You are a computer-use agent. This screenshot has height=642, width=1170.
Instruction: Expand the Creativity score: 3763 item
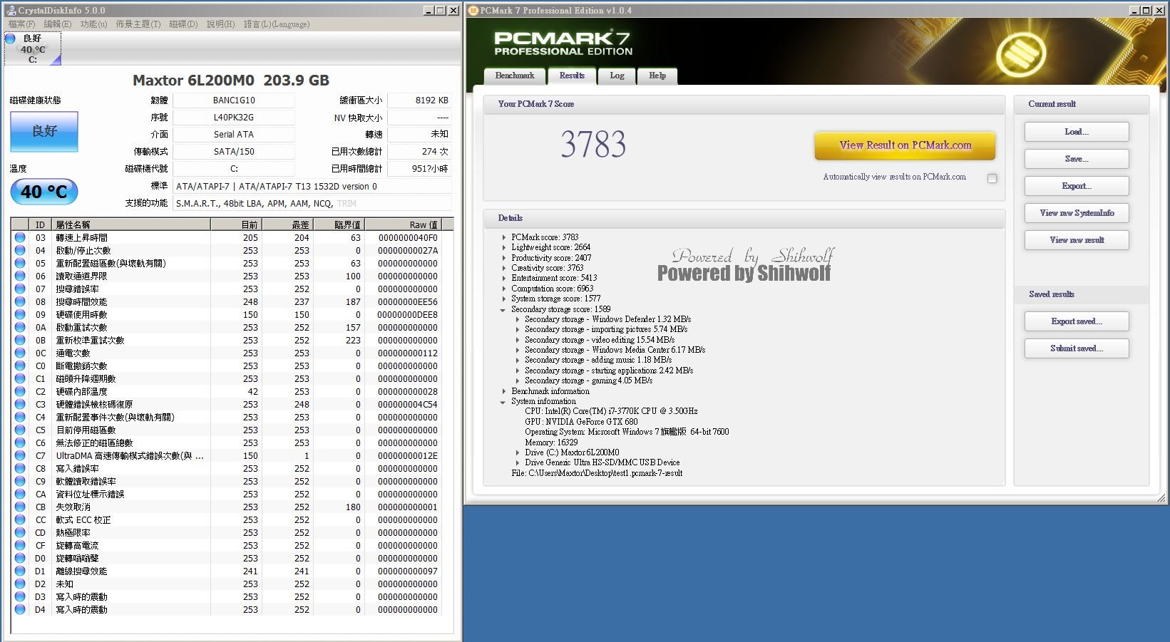click(503, 268)
